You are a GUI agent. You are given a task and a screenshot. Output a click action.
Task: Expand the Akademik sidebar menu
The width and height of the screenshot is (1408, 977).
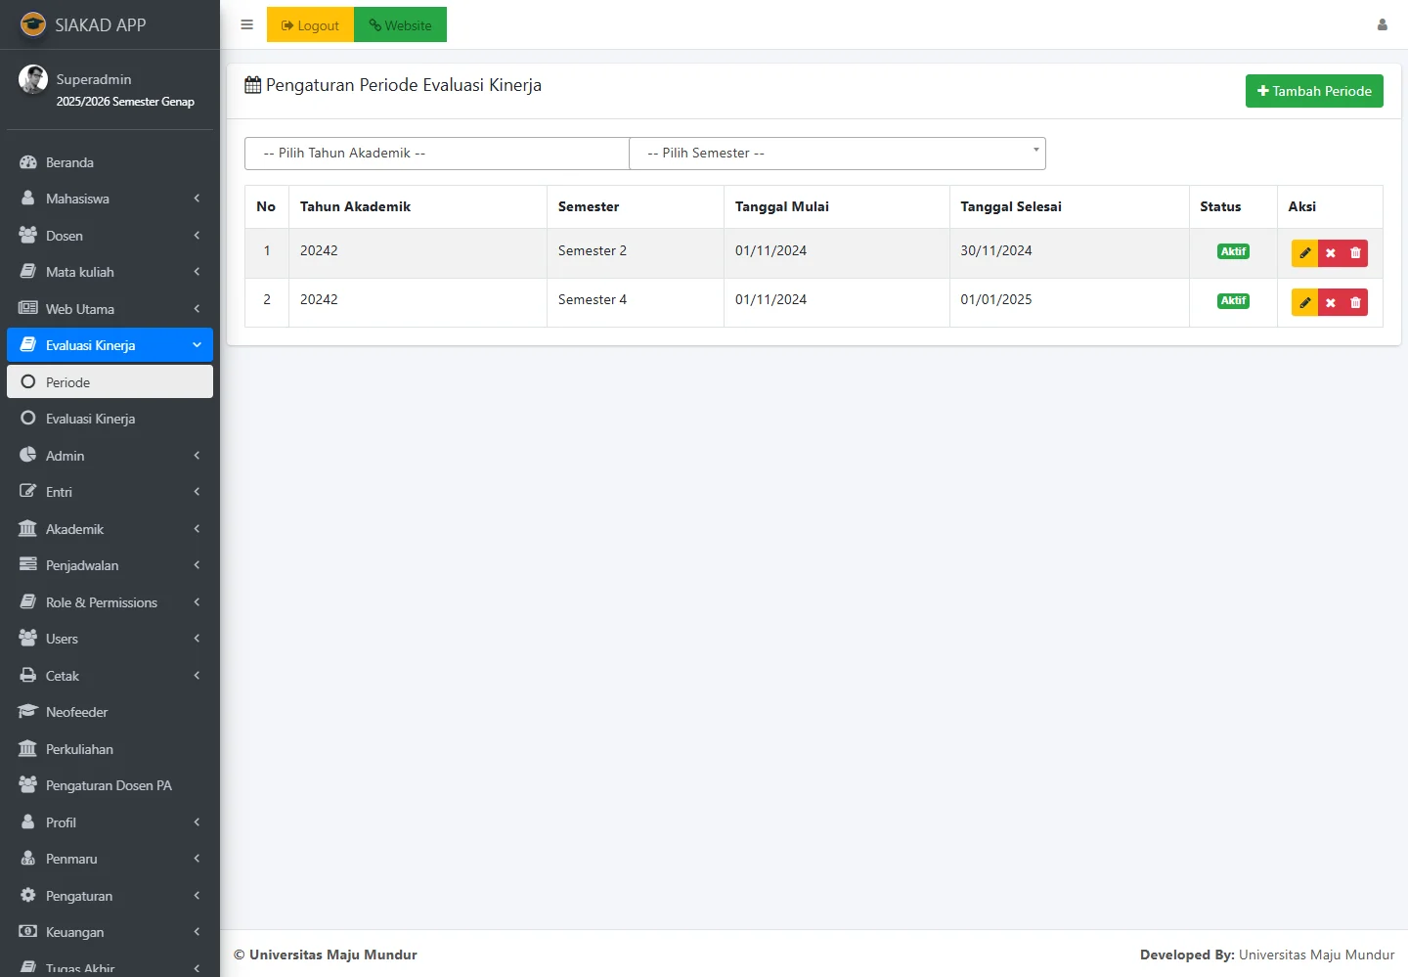tap(110, 529)
